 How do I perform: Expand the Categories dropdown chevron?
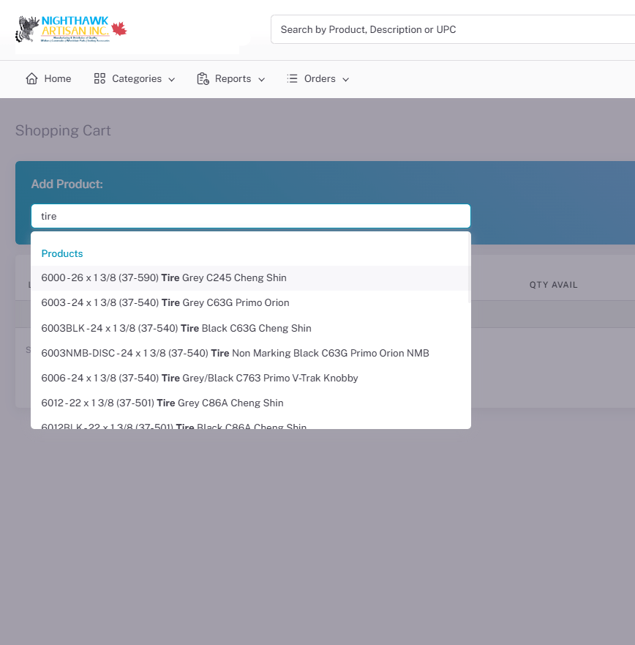click(172, 79)
